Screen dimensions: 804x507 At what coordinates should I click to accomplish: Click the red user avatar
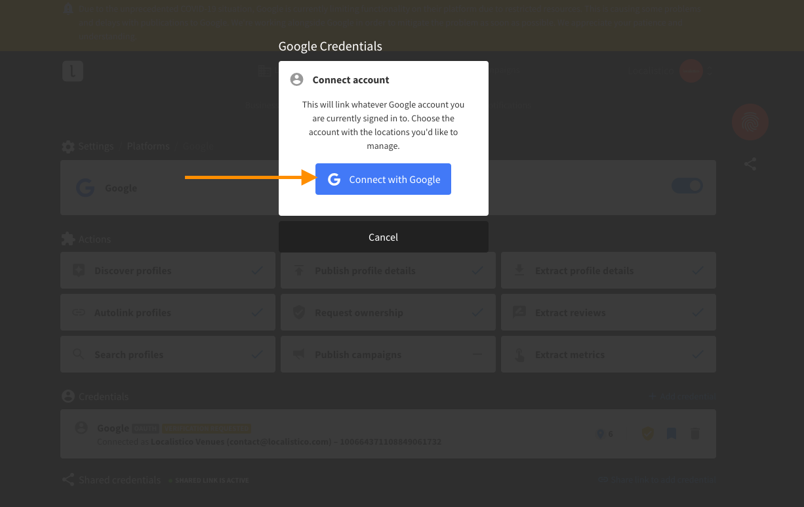click(x=691, y=71)
